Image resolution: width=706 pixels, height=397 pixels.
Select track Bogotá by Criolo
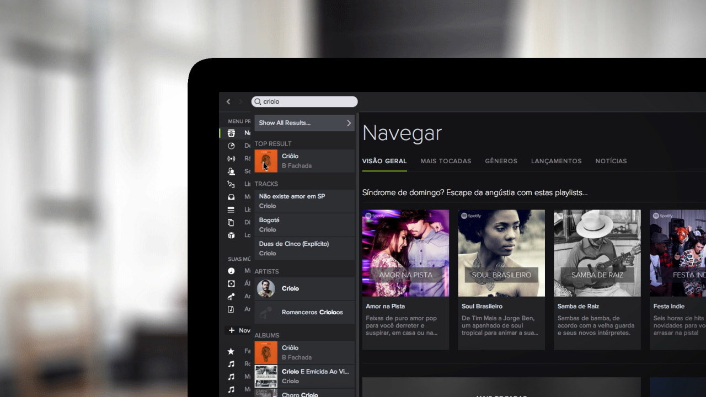[x=304, y=225]
